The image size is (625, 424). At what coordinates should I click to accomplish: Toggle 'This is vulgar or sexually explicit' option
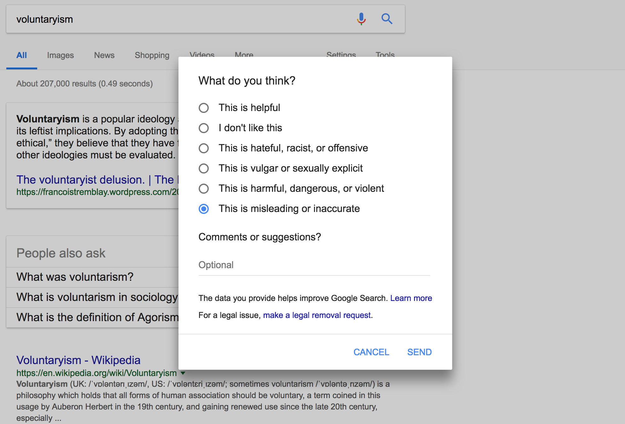(203, 168)
